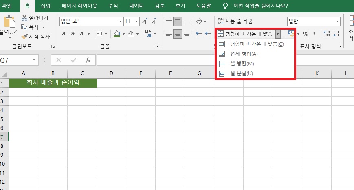This screenshot has width=354, height=190.
Task: Choose 셀 분할(U) menu item
Action: pos(255,73)
